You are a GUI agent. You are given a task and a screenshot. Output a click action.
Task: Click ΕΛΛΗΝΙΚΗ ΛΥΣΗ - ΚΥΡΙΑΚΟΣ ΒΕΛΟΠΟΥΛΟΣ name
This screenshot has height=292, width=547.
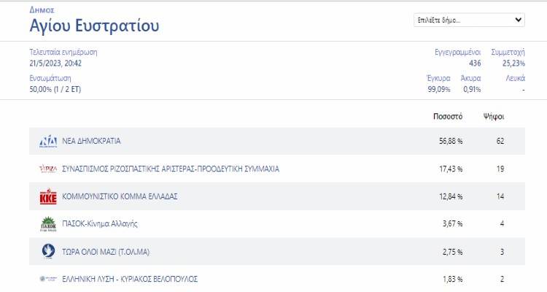(x=130, y=280)
